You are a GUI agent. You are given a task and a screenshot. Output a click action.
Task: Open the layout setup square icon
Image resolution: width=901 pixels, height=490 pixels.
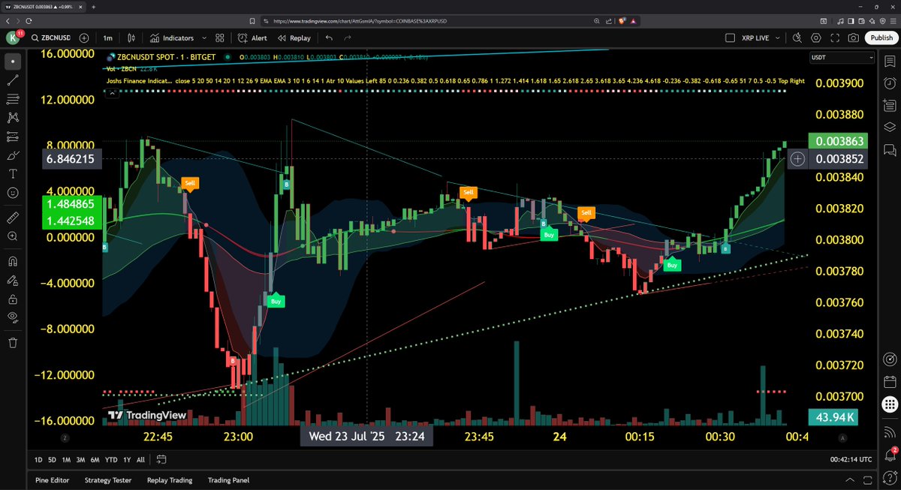point(731,38)
